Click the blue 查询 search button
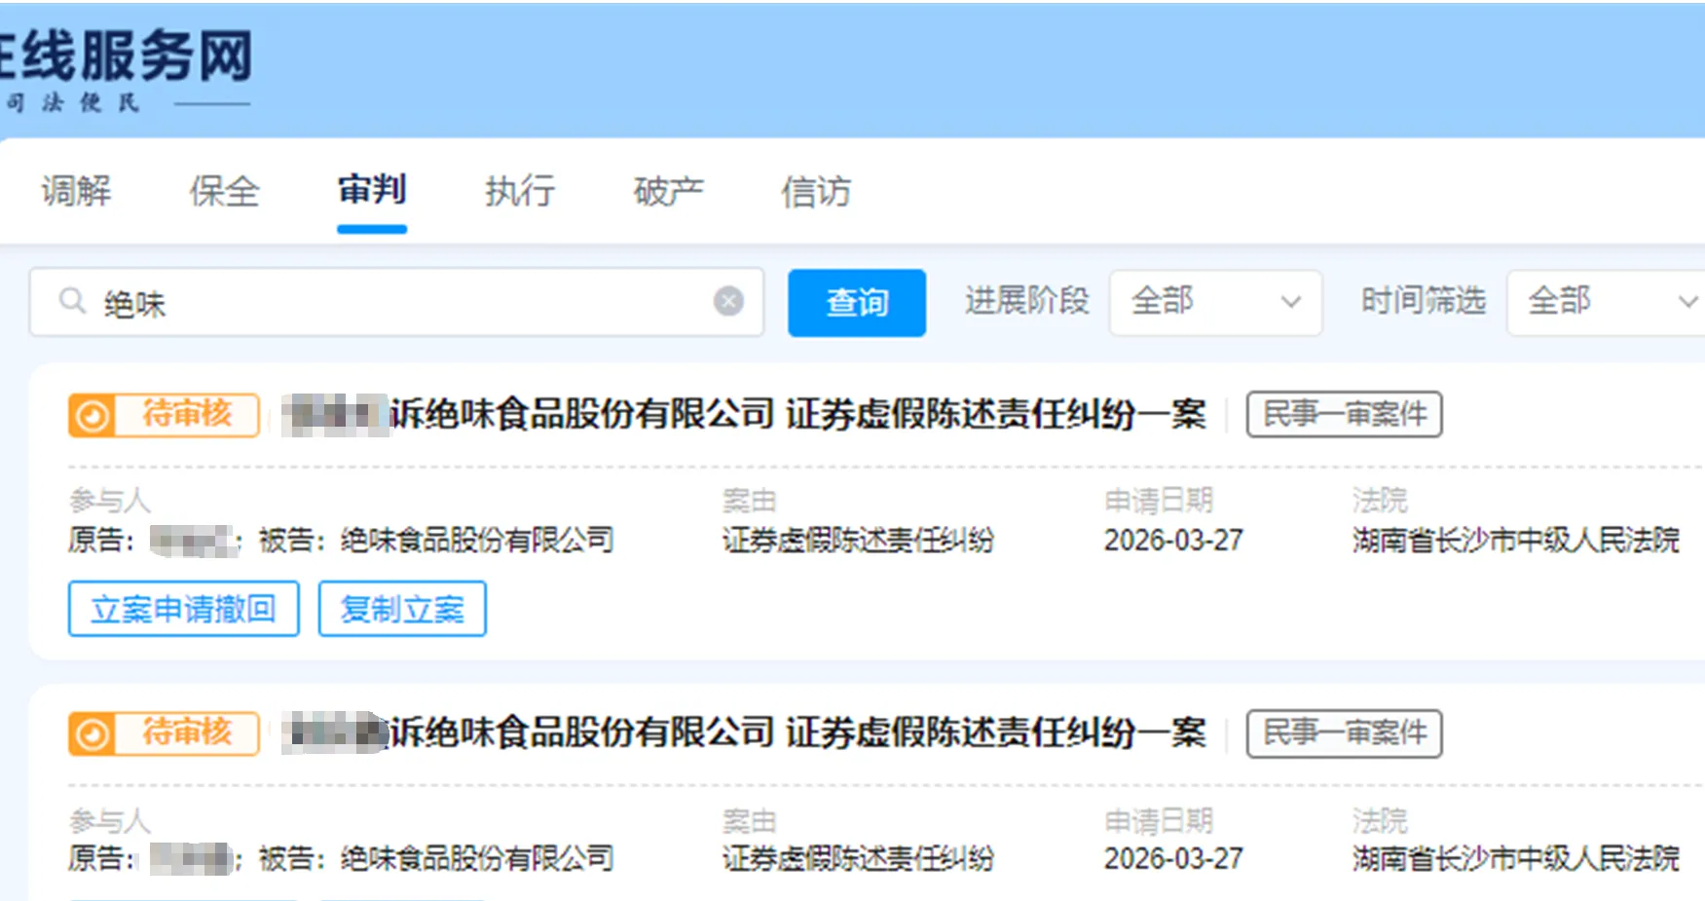This screenshot has width=1705, height=901. pos(856,303)
